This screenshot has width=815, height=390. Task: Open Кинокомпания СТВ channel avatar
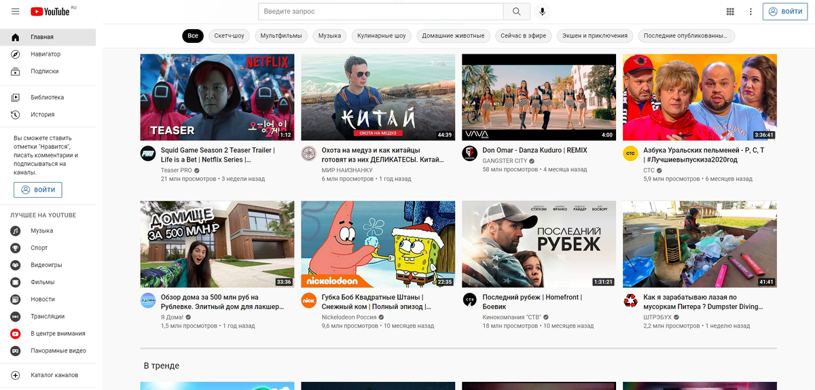click(x=469, y=300)
